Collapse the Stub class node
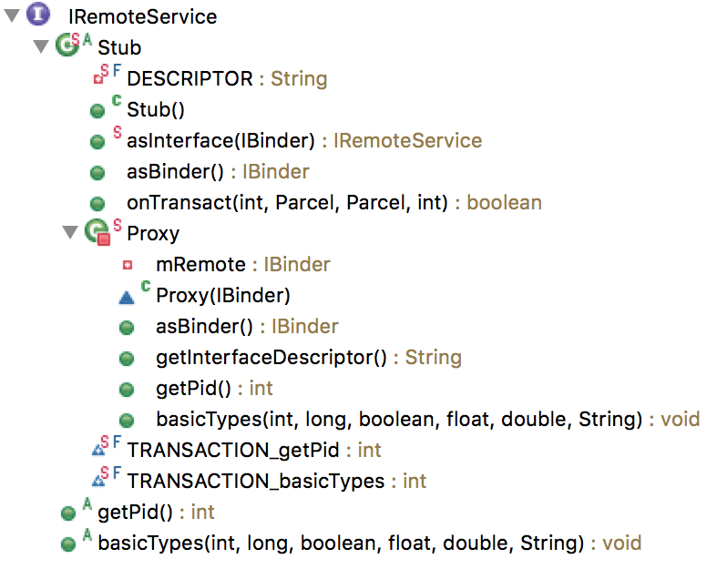The width and height of the screenshot is (717, 569). (x=40, y=46)
